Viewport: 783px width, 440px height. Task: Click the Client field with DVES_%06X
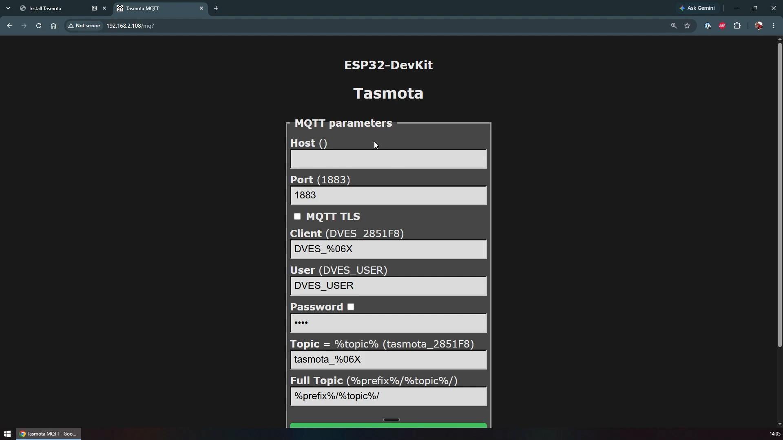click(388, 249)
